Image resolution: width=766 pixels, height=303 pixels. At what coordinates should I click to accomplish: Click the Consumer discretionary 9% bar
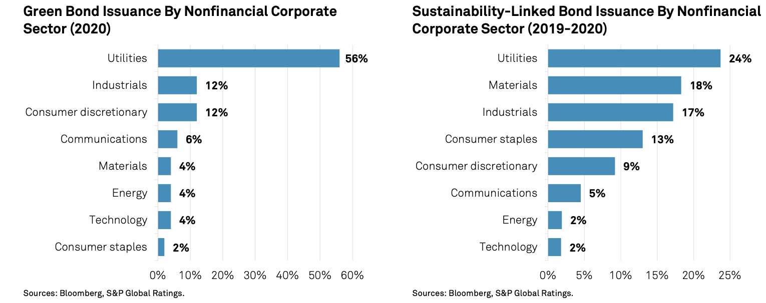coord(581,166)
